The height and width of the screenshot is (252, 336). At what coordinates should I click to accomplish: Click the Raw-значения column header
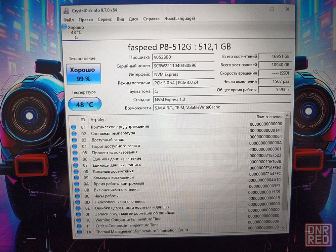pos(269,117)
